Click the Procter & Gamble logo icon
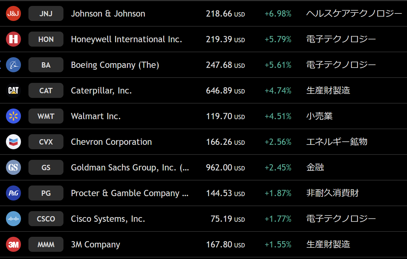The image size is (407, 259). 13,193
